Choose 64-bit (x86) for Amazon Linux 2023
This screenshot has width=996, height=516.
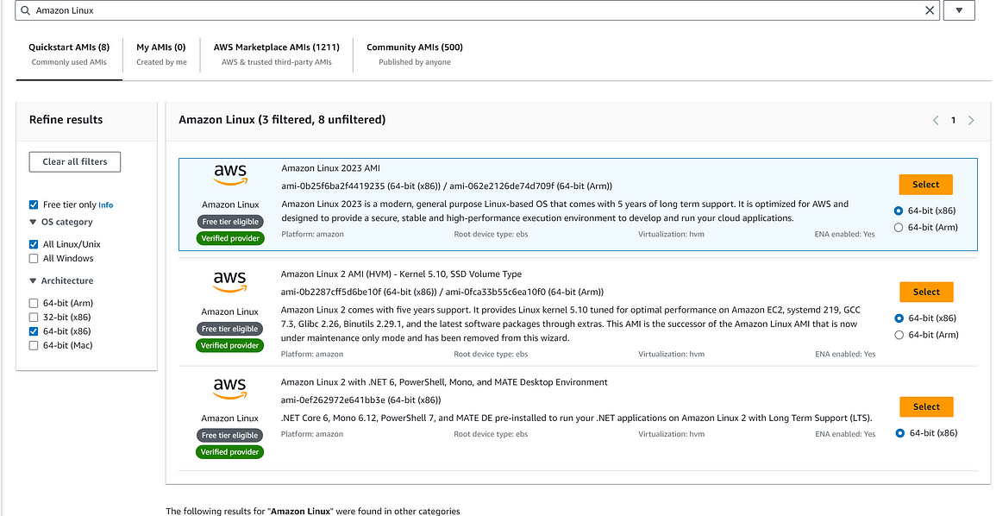899,211
